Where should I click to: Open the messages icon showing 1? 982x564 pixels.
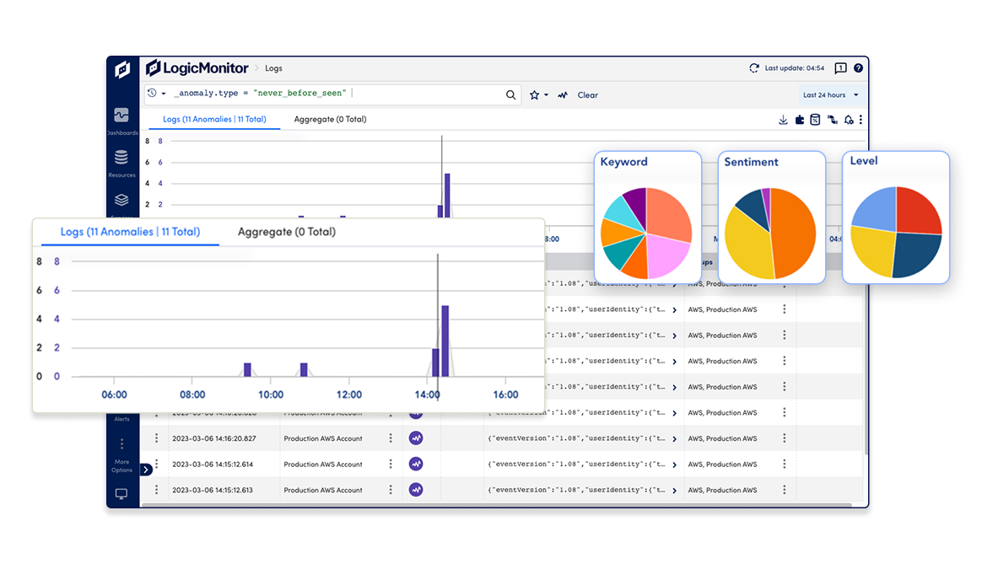click(840, 68)
